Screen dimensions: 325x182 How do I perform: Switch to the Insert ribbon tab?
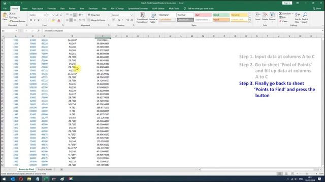[25, 9]
